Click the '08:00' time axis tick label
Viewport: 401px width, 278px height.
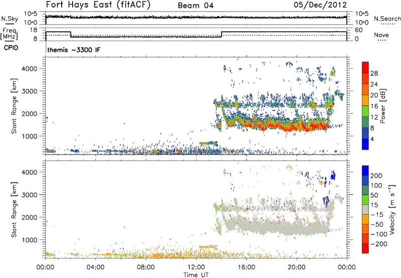click(146, 267)
